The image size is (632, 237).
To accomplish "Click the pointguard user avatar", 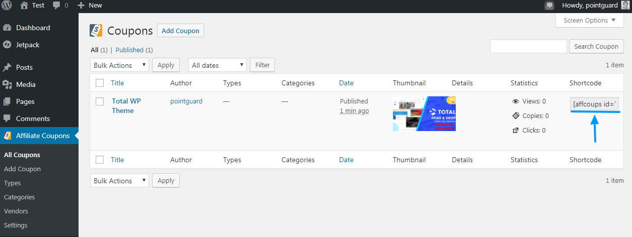I will coord(625,6).
